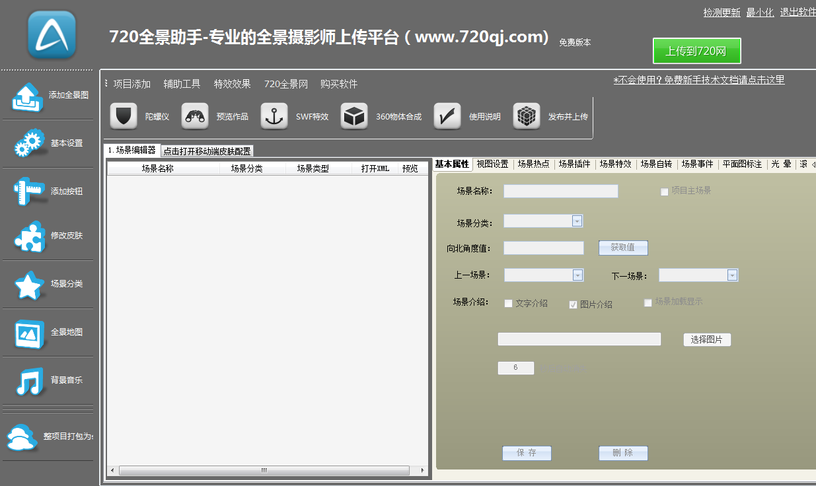The width and height of the screenshot is (816, 486).
Task: Click 退出软件 link
Action: coord(797,13)
